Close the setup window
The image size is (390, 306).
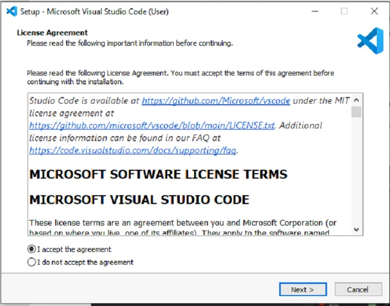tap(374, 11)
